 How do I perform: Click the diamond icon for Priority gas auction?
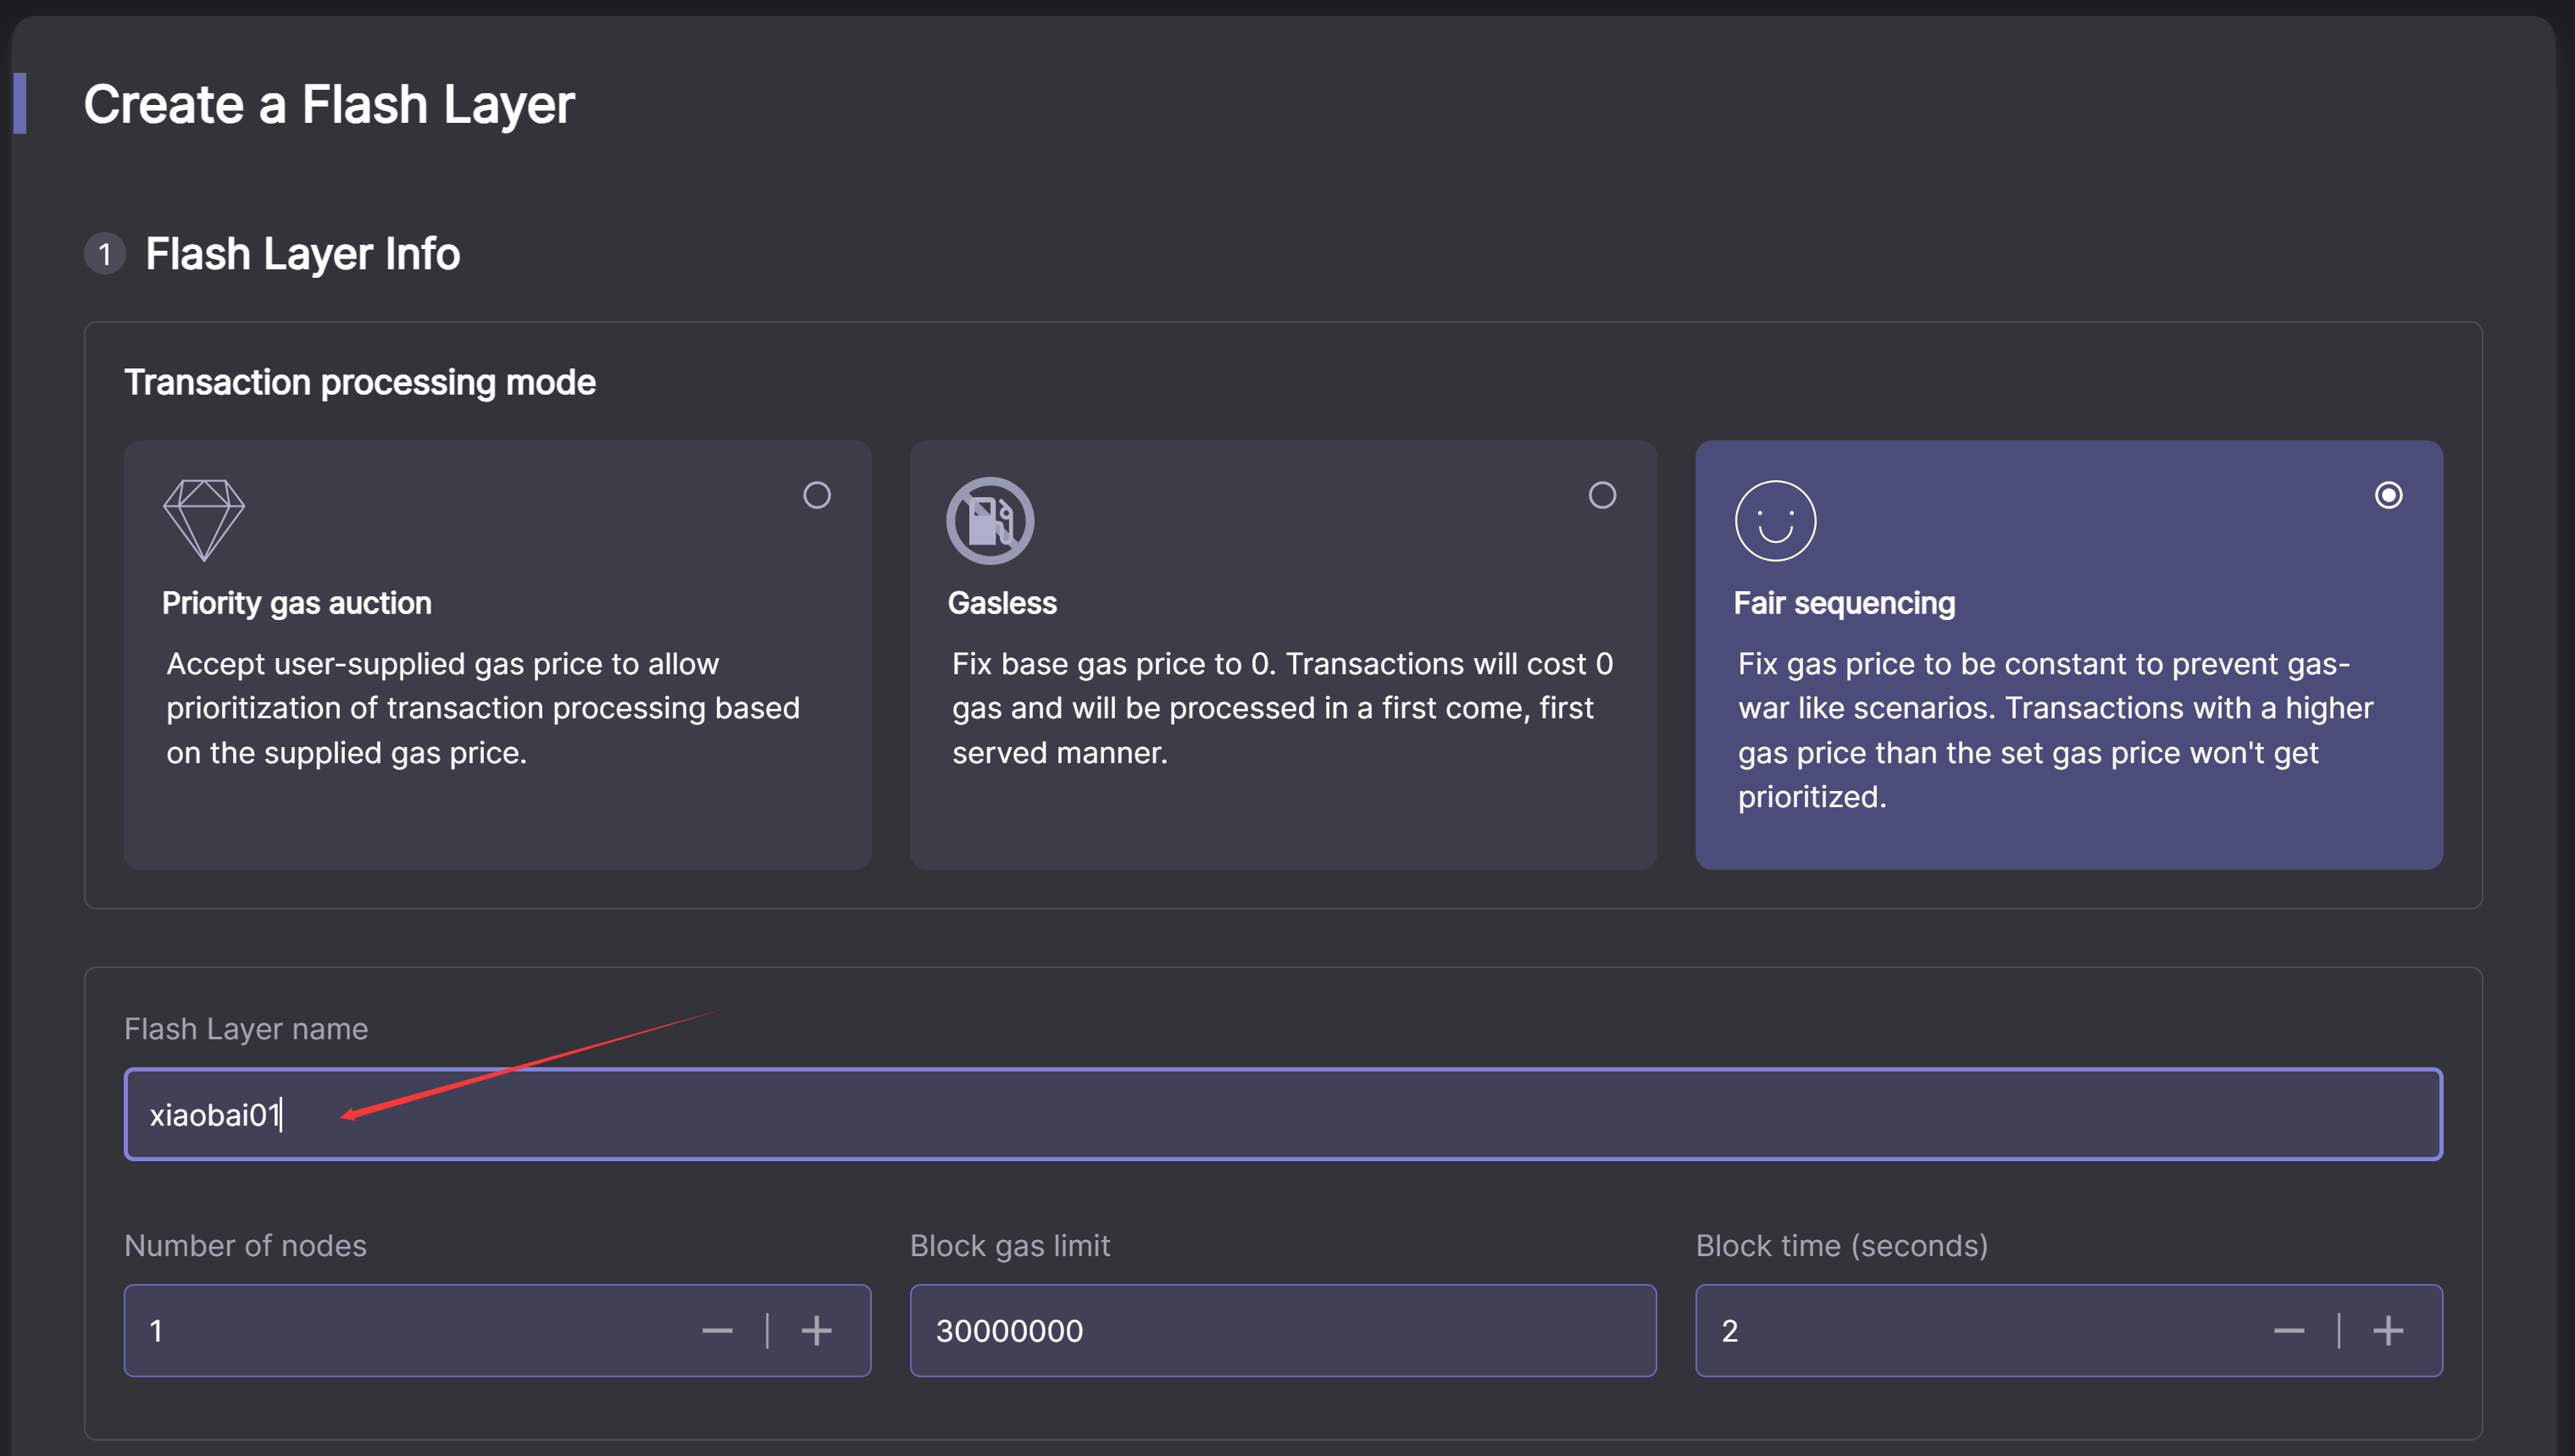204,520
